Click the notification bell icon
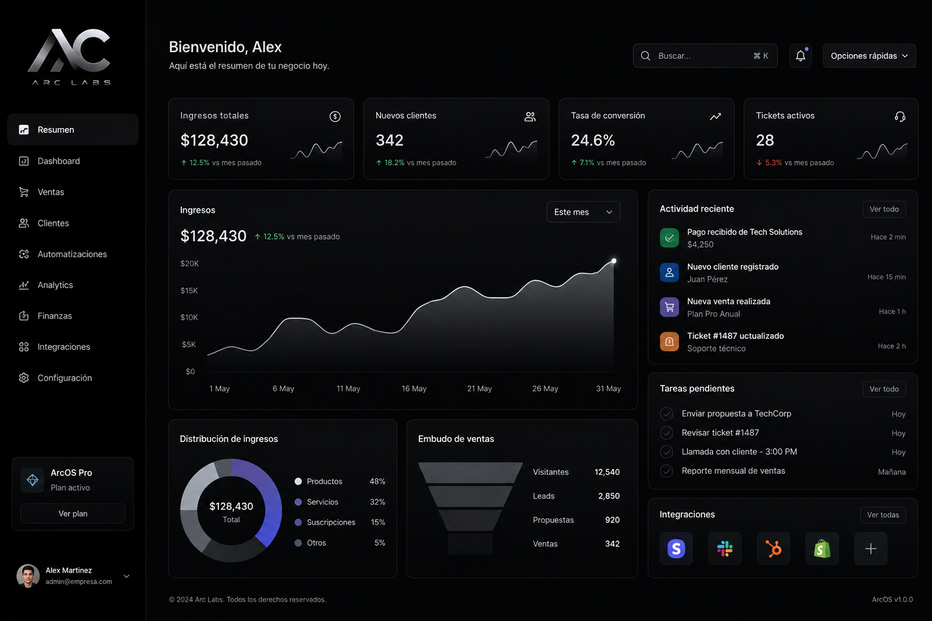 point(800,56)
